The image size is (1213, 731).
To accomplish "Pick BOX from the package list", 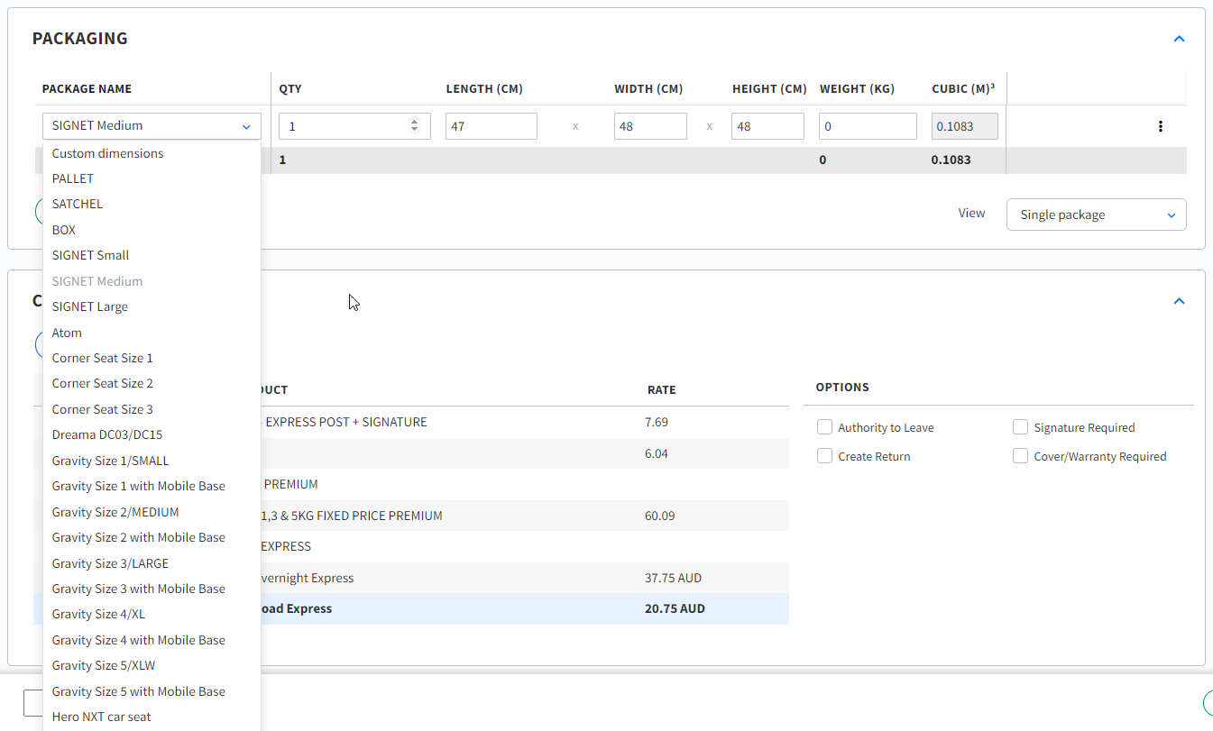I will (x=152, y=230).
